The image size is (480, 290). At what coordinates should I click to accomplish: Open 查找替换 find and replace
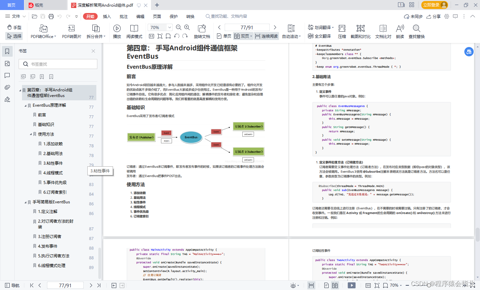coord(417,32)
